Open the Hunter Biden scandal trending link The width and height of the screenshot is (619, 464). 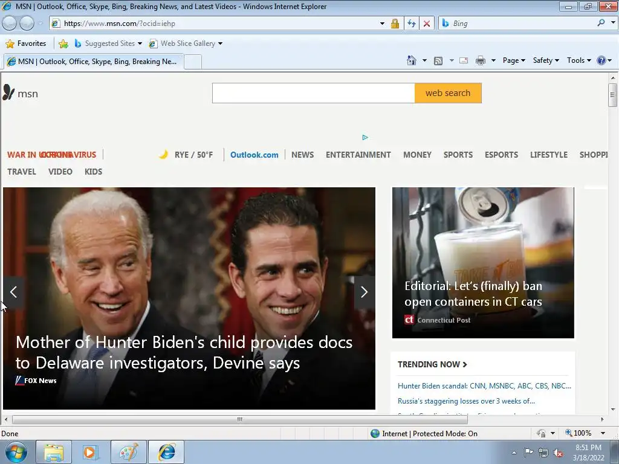coord(484,386)
